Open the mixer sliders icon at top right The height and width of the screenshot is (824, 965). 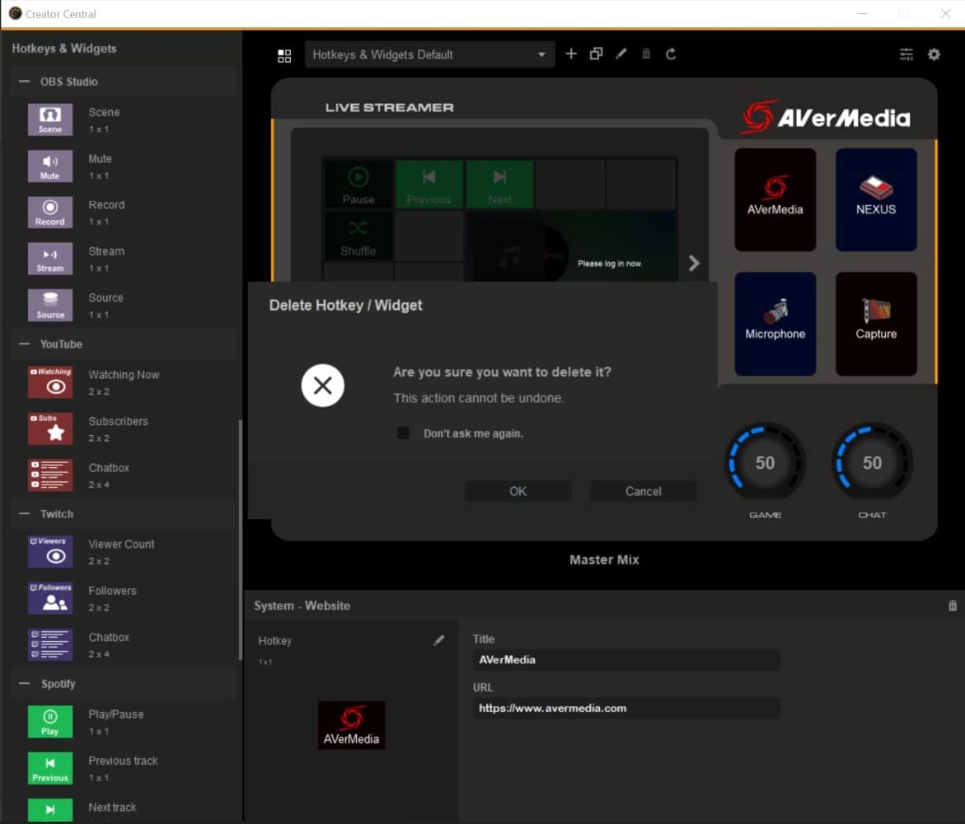906,54
